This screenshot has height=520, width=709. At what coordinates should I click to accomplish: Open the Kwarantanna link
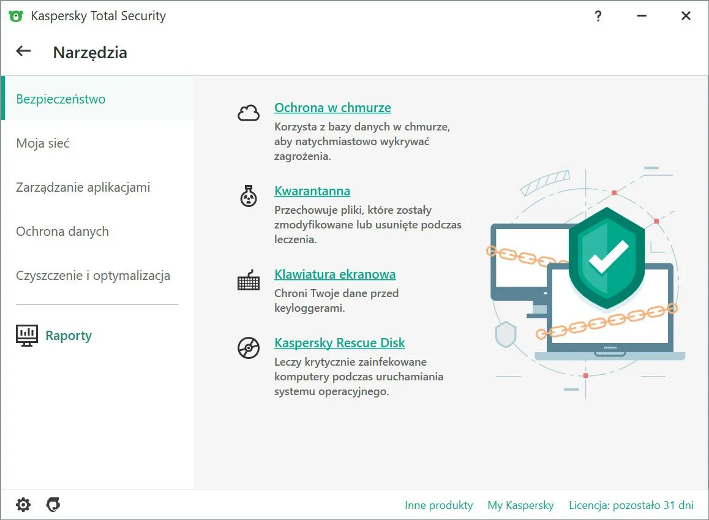(312, 191)
